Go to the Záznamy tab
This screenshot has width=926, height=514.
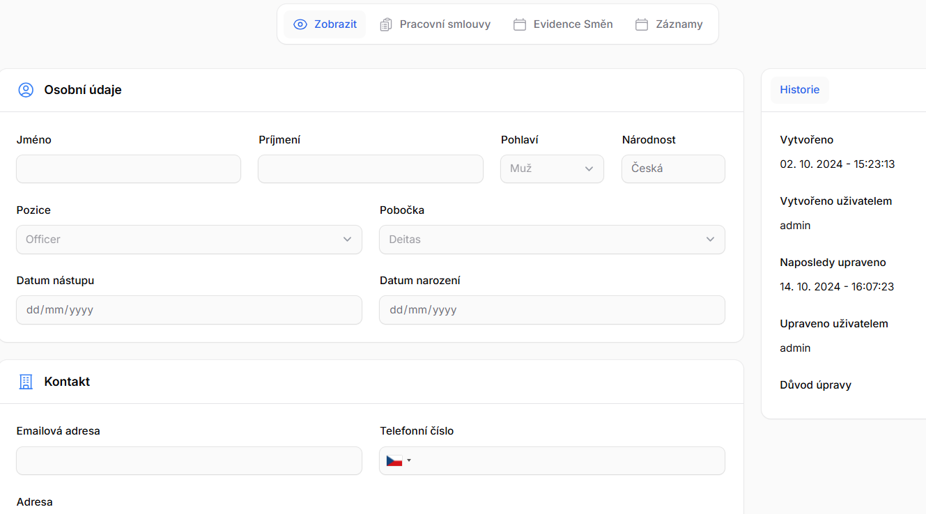point(670,24)
